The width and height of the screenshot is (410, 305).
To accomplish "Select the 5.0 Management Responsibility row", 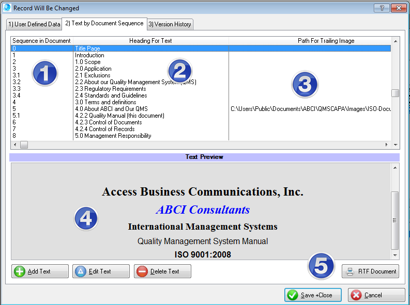I will pyautogui.click(x=201, y=136).
